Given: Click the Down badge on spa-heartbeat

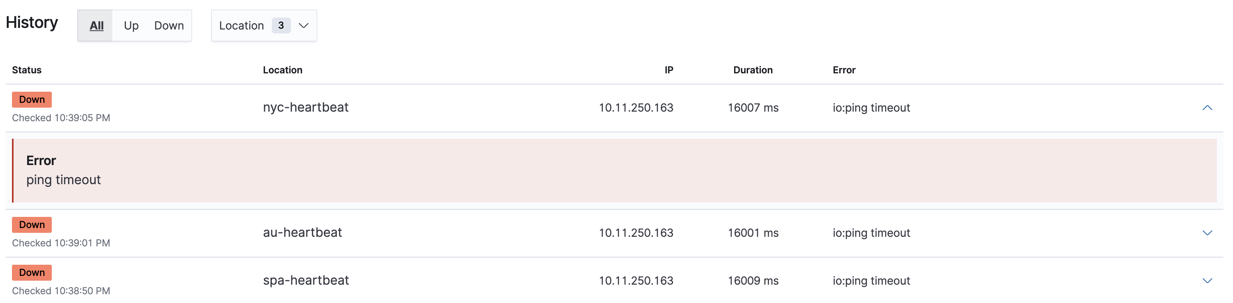Looking at the screenshot, I should (x=31, y=272).
